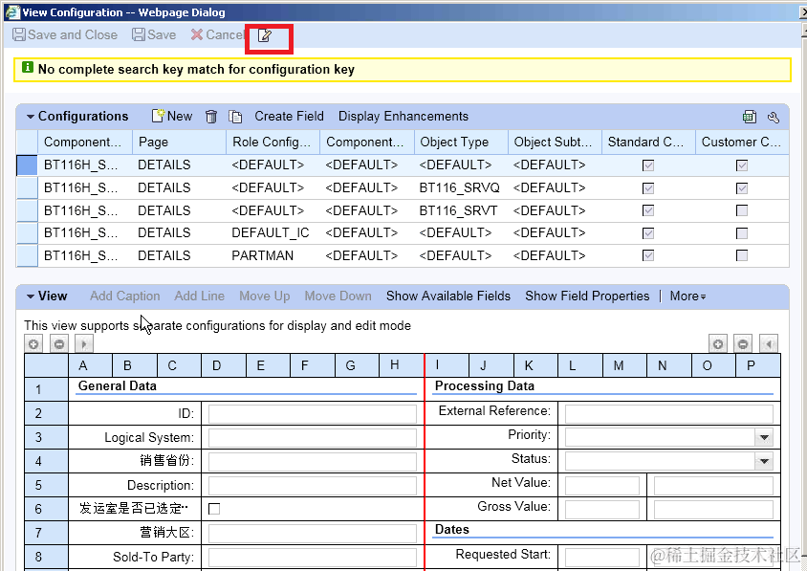Click Move Up in View toolbar

pos(265,296)
